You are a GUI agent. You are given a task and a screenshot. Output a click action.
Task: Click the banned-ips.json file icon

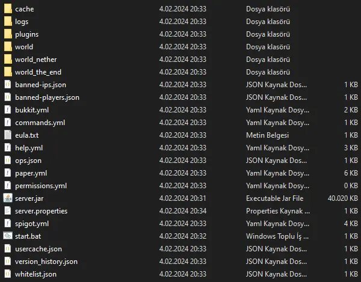8,85
